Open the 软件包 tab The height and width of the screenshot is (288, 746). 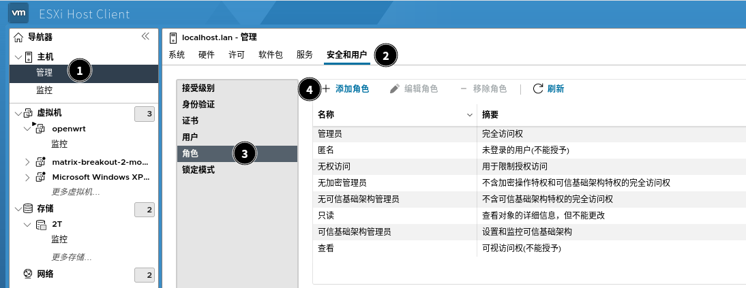click(271, 54)
